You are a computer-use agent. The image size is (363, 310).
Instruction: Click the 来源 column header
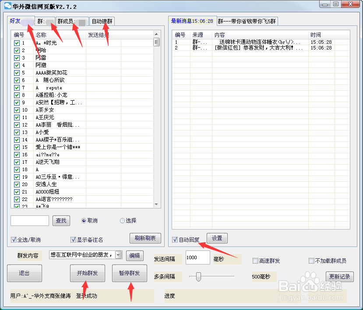point(201,35)
